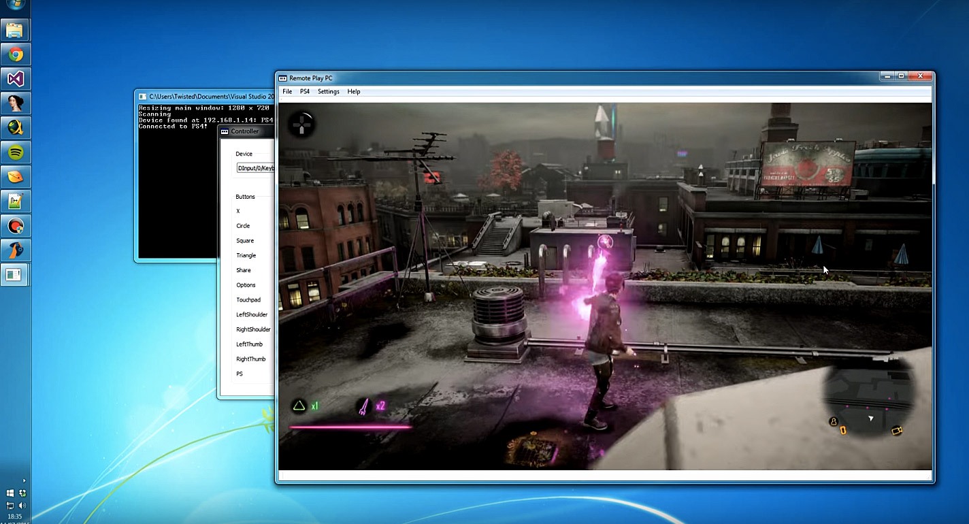Show hidden system tray icons arrow
Image resolution: width=969 pixels, height=524 pixels.
point(24,480)
